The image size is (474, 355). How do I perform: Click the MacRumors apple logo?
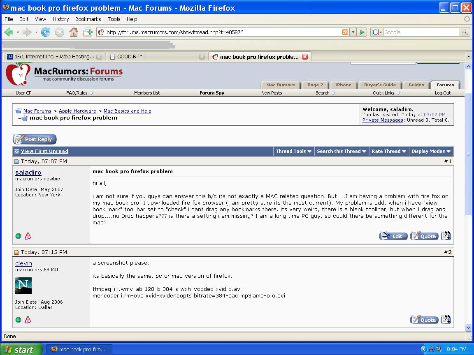coord(18,74)
